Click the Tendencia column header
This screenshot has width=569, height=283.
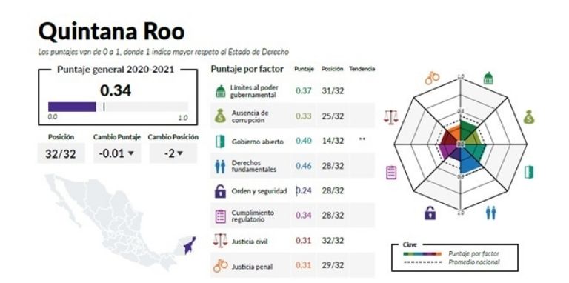coord(362,69)
